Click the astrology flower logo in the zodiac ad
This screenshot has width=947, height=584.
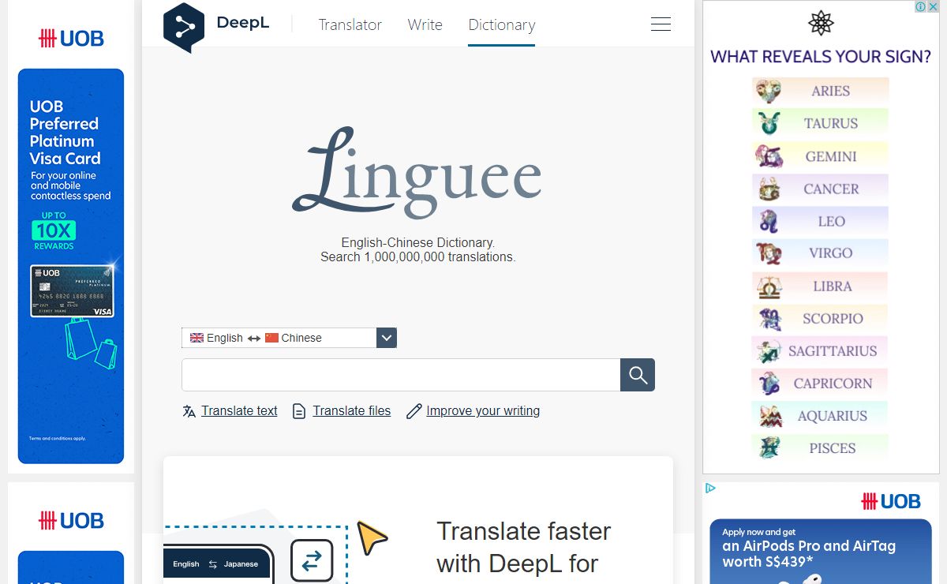(821, 23)
